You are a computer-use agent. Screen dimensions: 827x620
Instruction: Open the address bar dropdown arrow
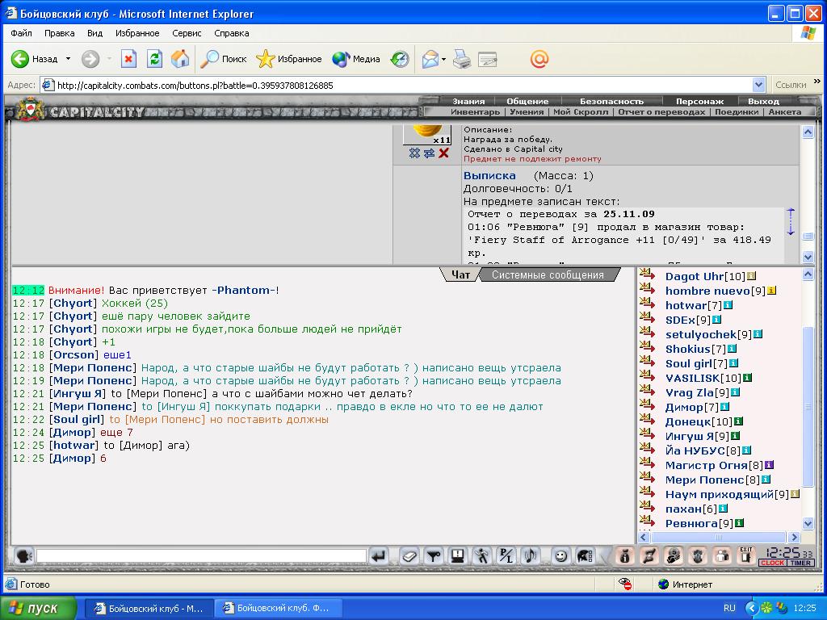(x=758, y=85)
